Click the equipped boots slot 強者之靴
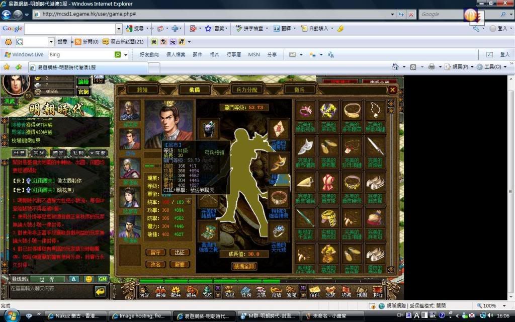This screenshot has height=322, width=515. point(209,231)
